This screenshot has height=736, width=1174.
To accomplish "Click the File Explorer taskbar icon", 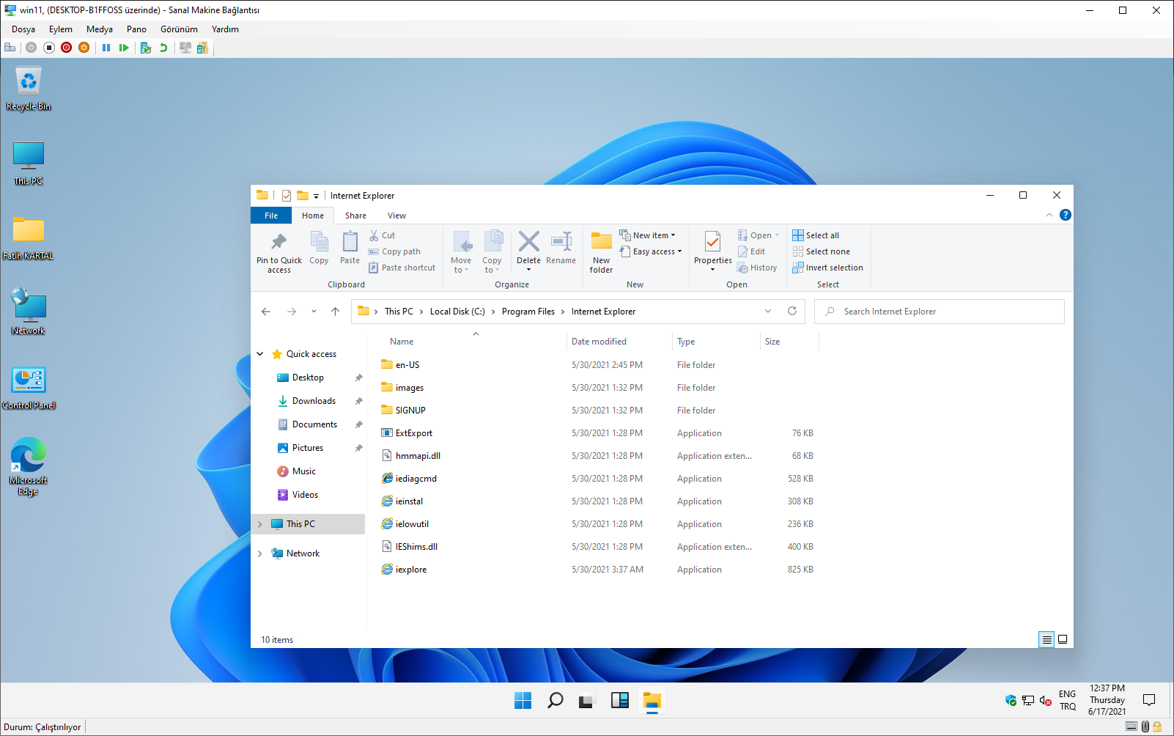I will click(652, 701).
